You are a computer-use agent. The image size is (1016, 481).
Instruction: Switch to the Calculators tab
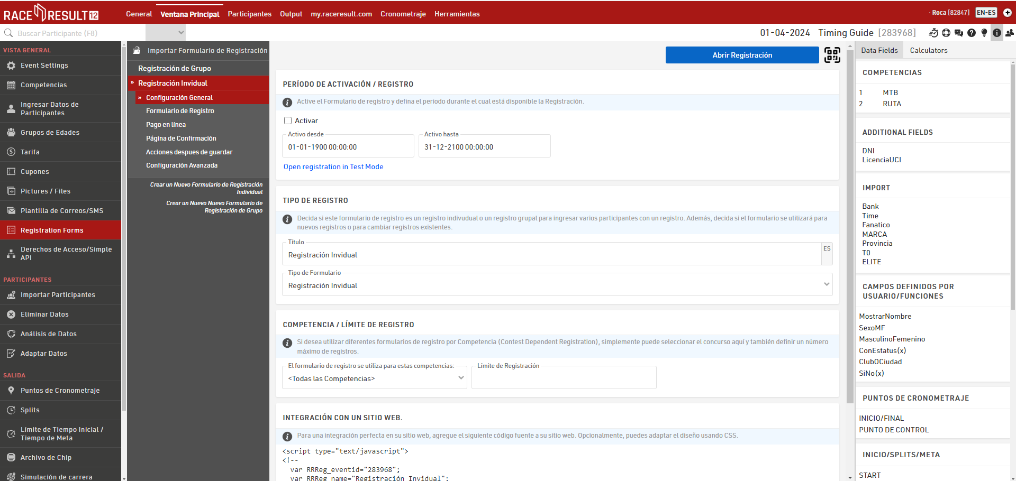[928, 50]
